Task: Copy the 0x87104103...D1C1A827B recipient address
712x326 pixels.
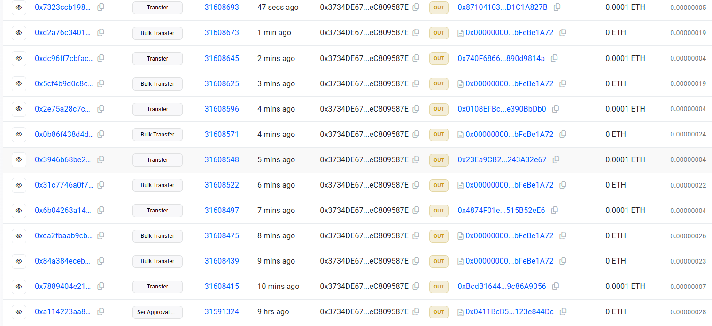Action: pos(557,8)
